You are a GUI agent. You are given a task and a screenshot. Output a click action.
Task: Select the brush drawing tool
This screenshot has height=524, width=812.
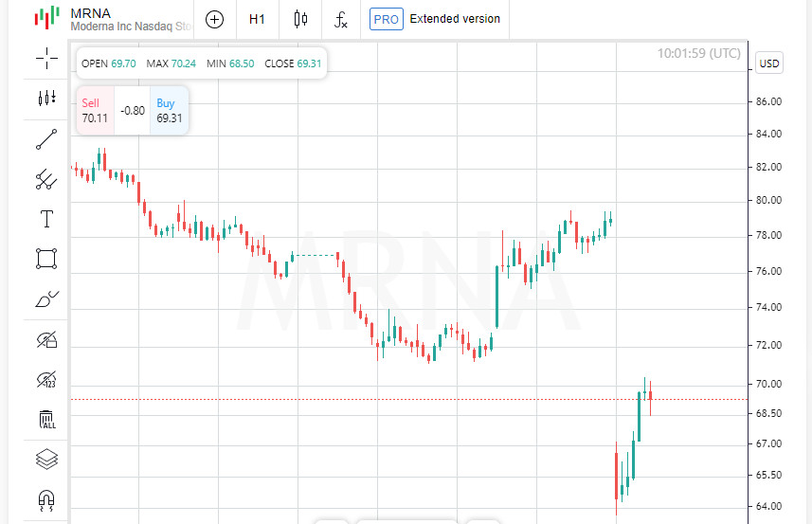pos(46,298)
